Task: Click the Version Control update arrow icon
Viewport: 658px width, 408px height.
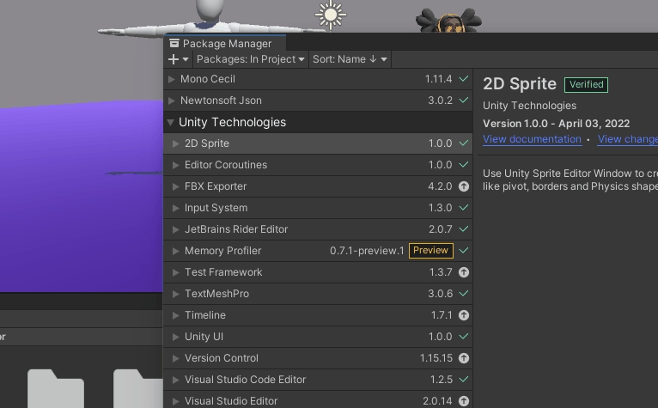Action: tap(464, 358)
